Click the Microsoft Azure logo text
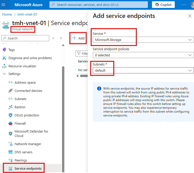Viewport: 194px width, 173px height. tap(28, 5)
